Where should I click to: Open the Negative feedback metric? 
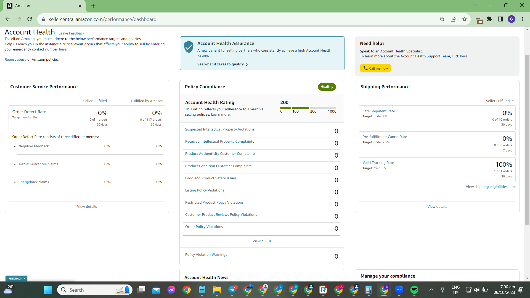(x=33, y=146)
